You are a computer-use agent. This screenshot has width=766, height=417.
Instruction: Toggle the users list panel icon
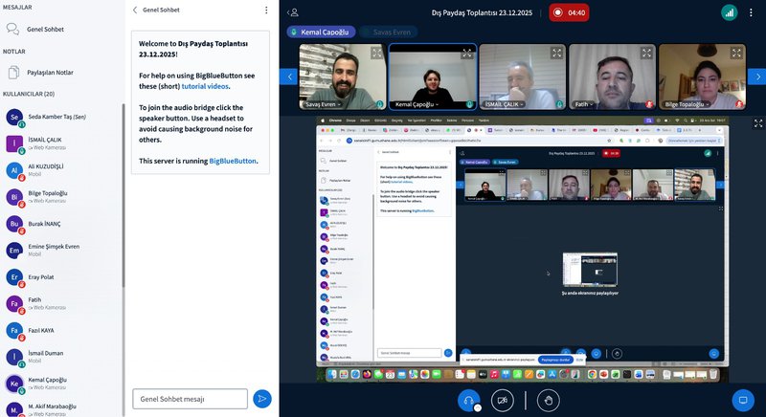293,12
